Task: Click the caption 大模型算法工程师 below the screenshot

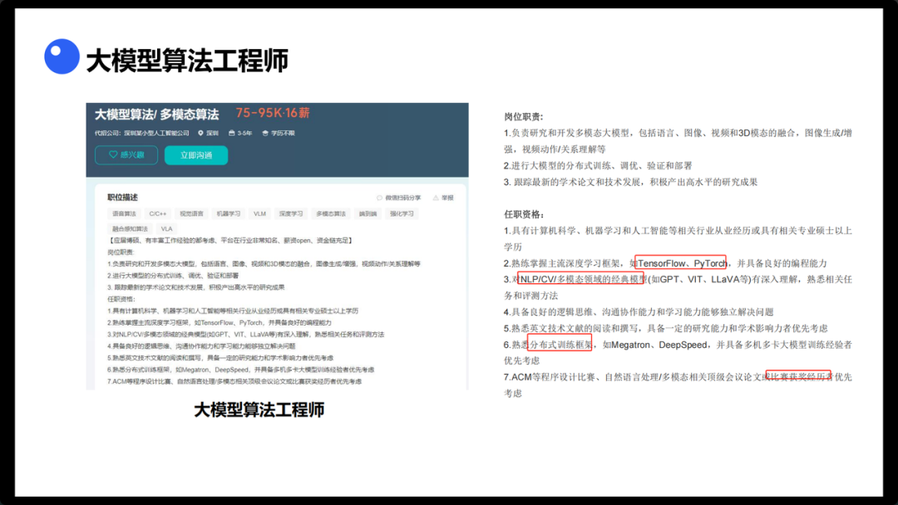Action: point(259,409)
